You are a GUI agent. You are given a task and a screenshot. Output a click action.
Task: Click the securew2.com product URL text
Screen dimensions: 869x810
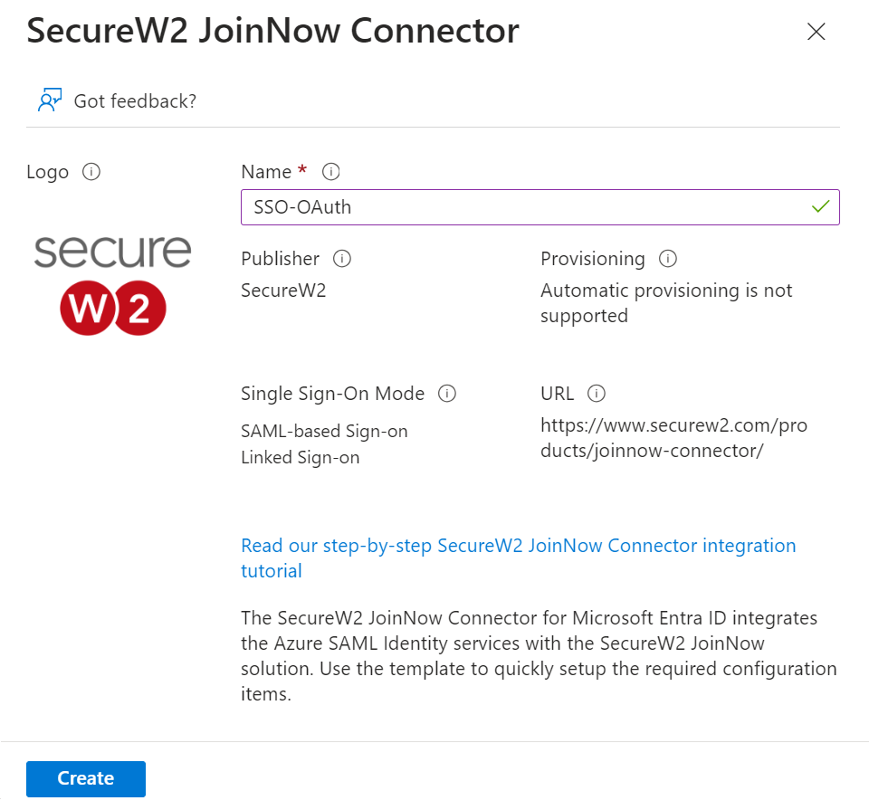[x=673, y=438]
